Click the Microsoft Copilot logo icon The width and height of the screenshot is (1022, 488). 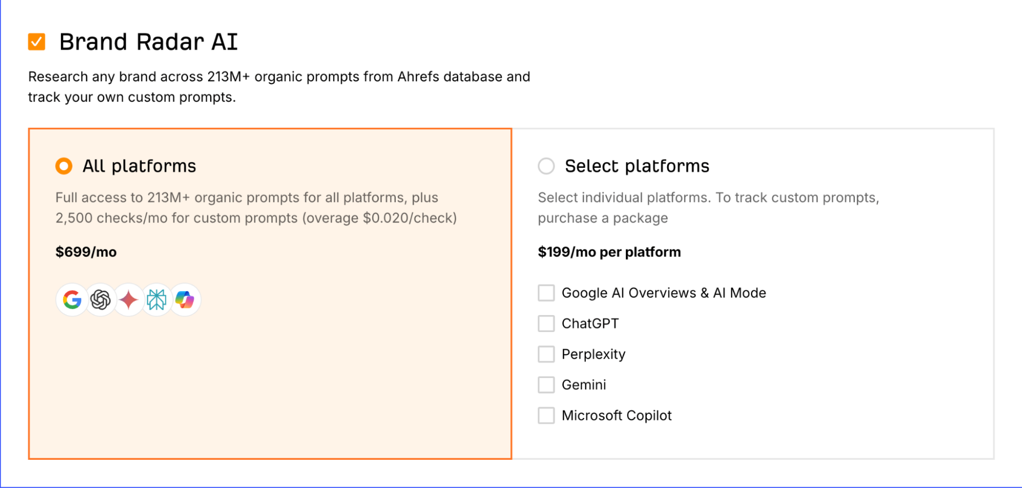185,300
